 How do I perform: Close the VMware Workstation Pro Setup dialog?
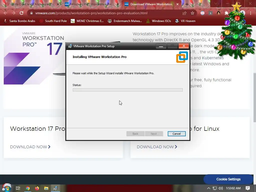point(184,46)
